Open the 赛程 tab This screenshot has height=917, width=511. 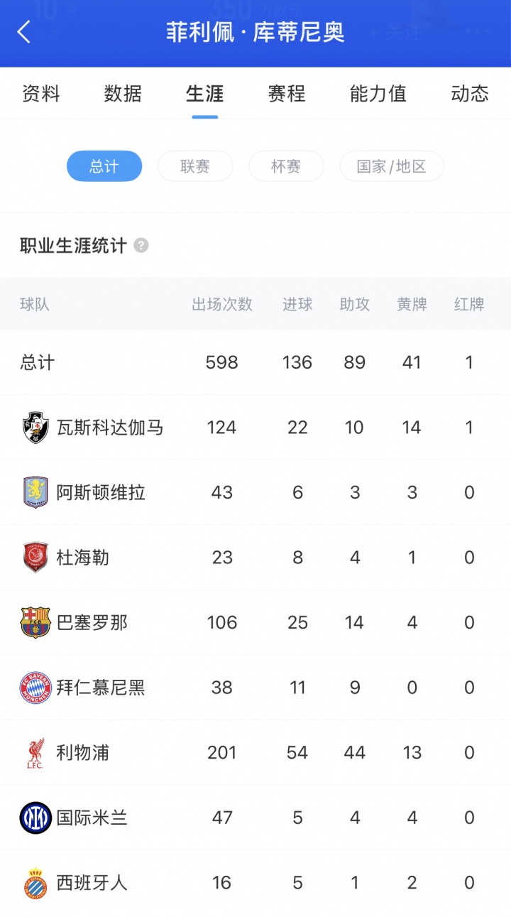pyautogui.click(x=287, y=94)
